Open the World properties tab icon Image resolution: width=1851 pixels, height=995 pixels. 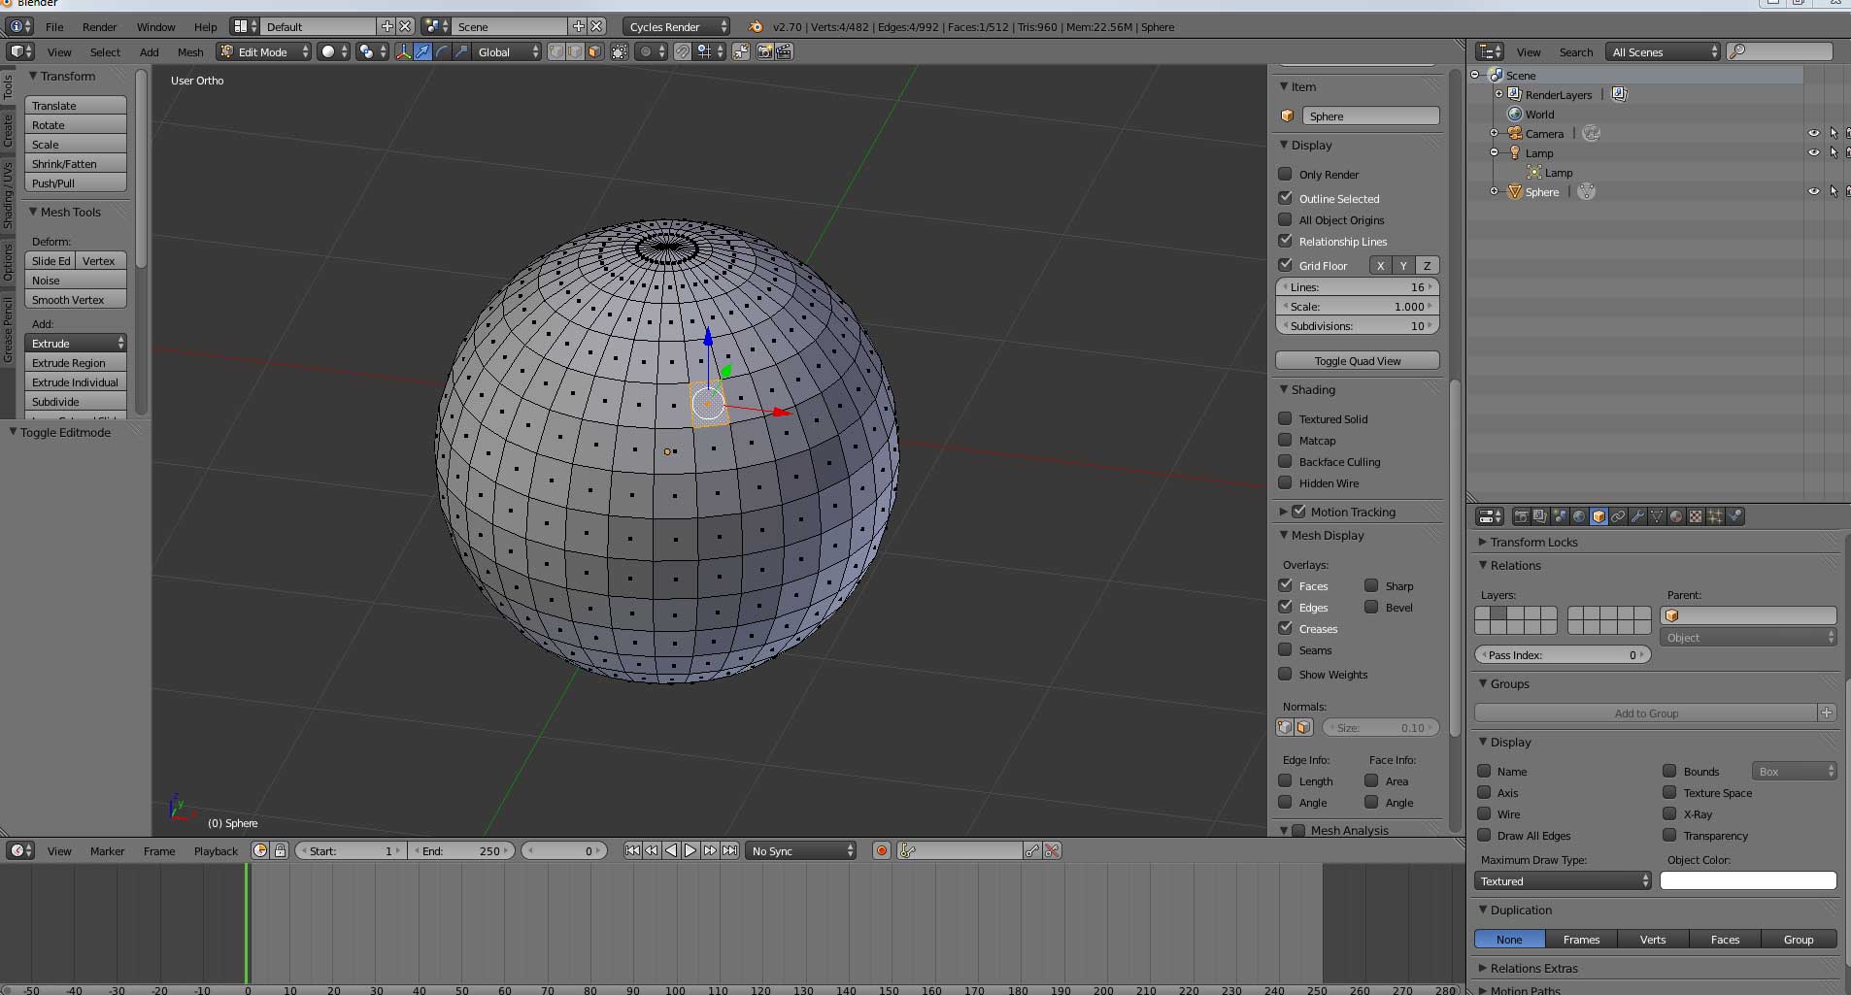[1579, 516]
